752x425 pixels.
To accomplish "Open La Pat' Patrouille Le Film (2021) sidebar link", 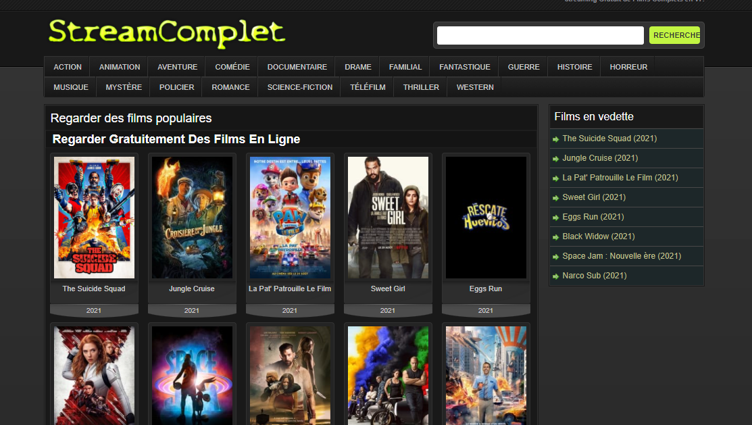I will 620,178.
